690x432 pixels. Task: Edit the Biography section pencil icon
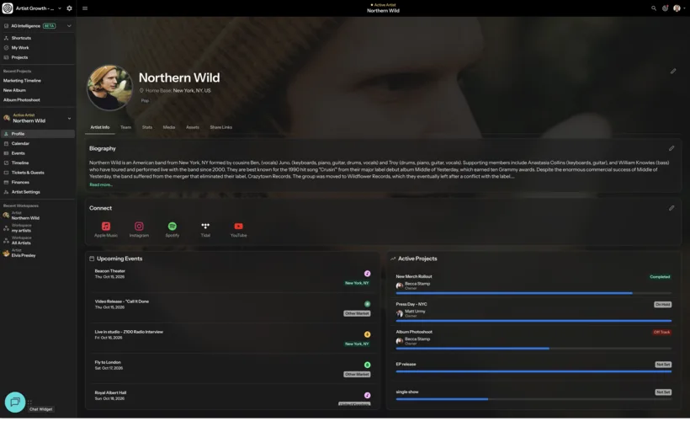click(x=671, y=148)
